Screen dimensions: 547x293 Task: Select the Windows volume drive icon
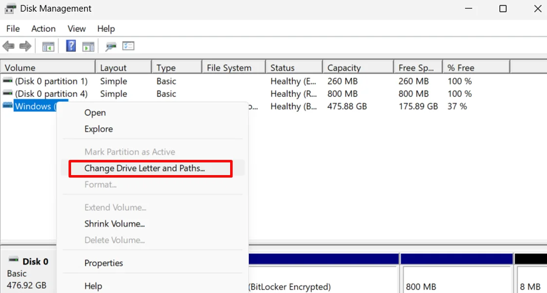[x=7, y=106]
